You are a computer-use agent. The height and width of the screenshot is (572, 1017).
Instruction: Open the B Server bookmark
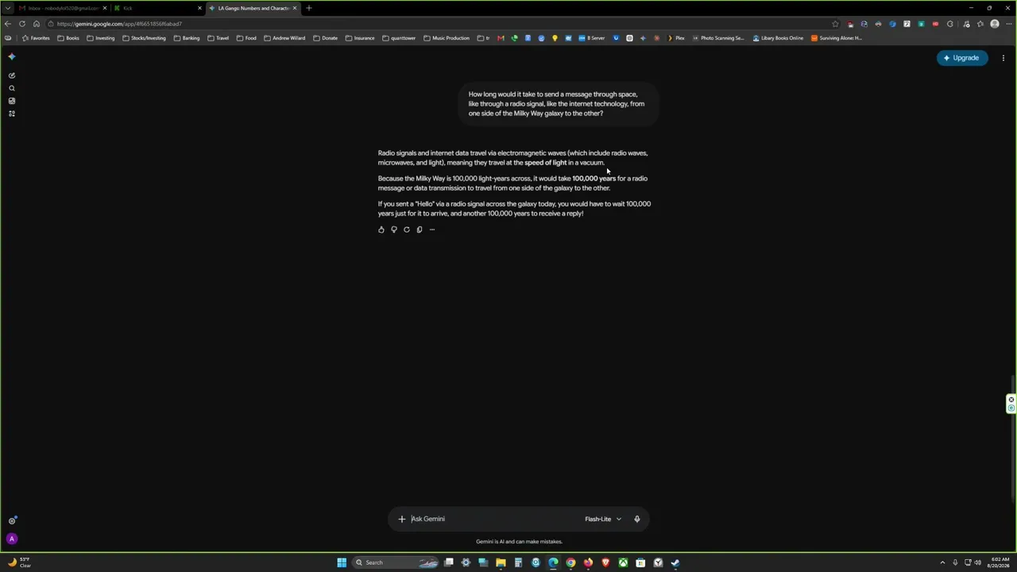point(591,38)
